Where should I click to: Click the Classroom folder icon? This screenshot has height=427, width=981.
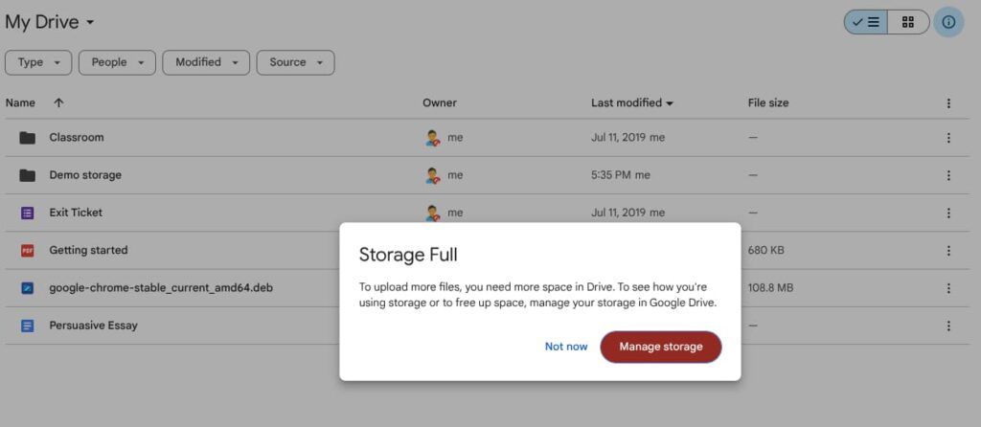tap(27, 138)
